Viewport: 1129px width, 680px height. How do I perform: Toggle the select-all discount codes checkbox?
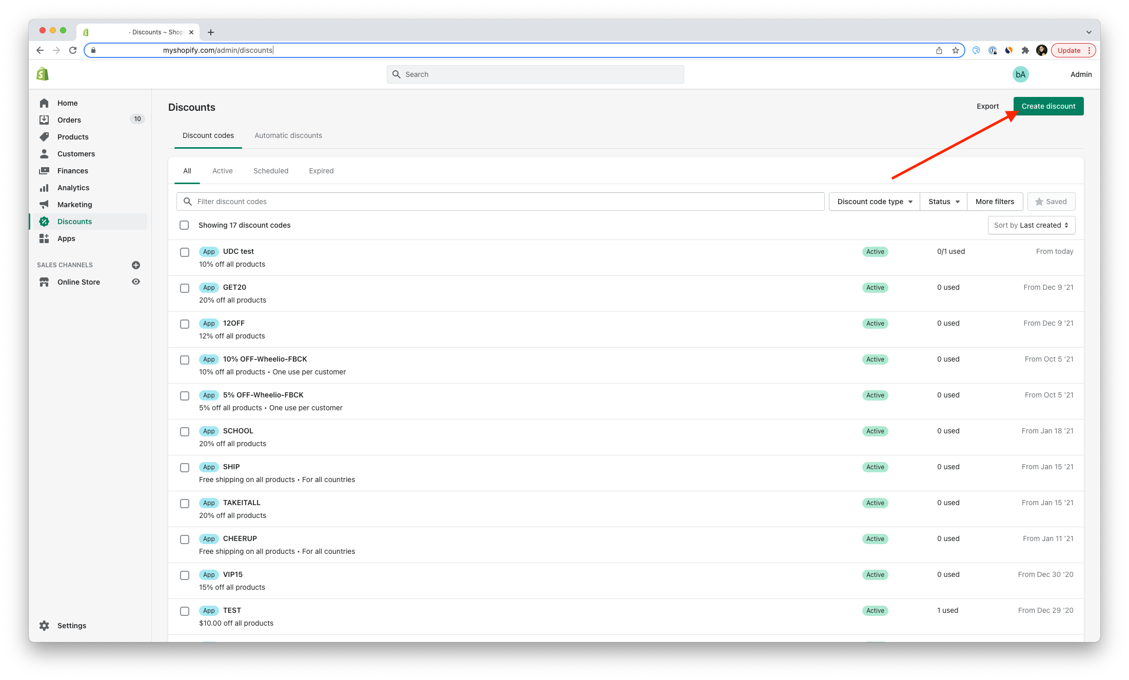[x=184, y=225]
